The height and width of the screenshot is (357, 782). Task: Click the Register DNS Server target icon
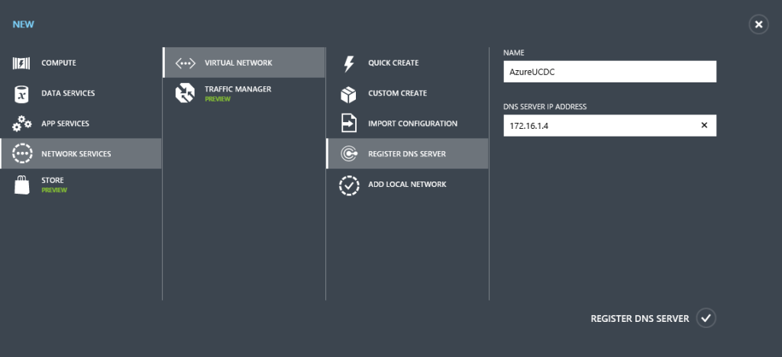click(348, 154)
